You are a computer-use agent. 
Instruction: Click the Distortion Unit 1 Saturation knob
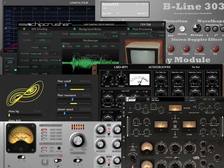pos(178,80)
